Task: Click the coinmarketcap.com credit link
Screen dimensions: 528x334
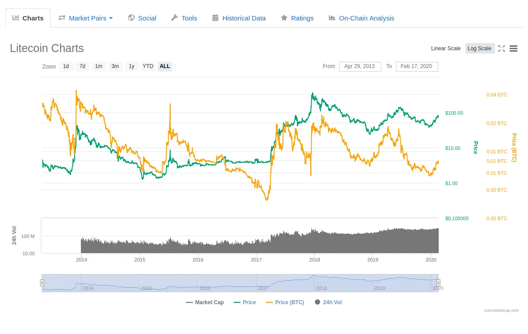Action: [x=501, y=310]
